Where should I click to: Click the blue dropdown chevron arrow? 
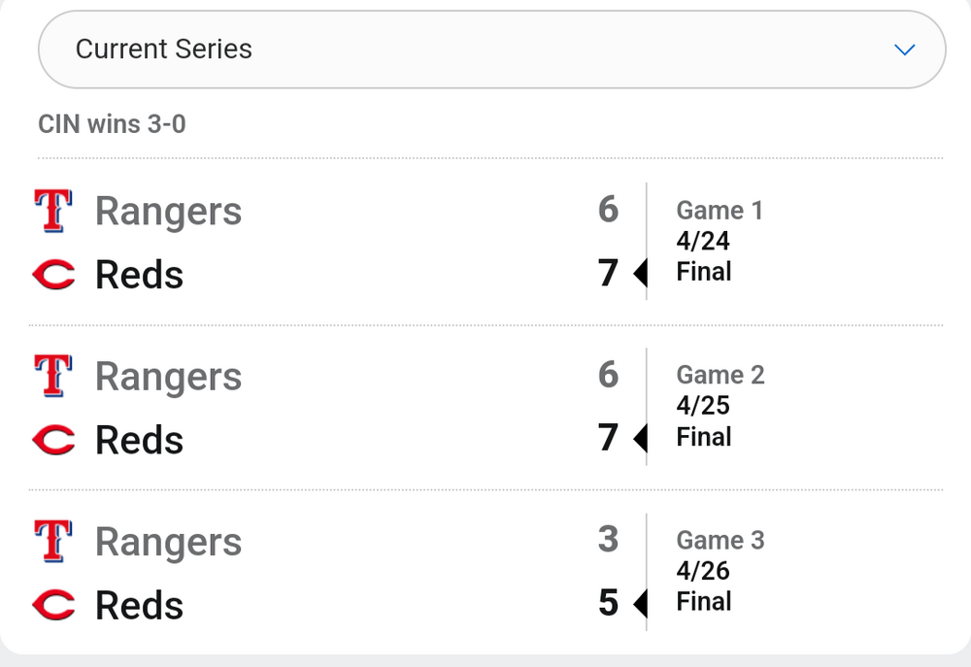pos(905,50)
